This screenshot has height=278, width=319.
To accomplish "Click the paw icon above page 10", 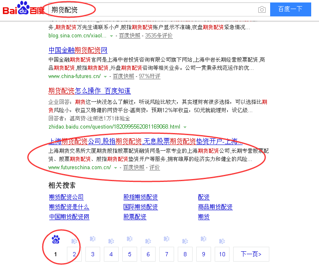I will 222,241.
